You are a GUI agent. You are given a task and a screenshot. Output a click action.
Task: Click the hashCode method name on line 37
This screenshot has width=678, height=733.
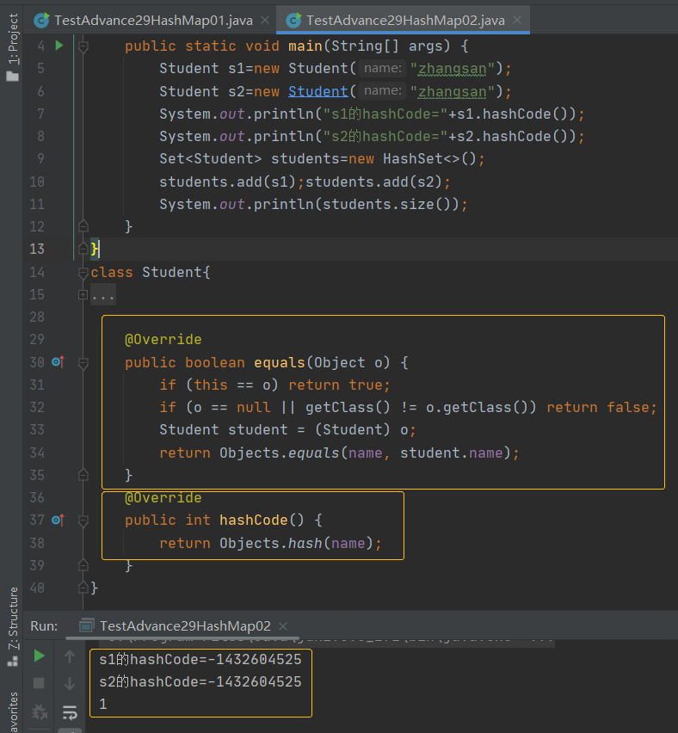[x=254, y=520]
